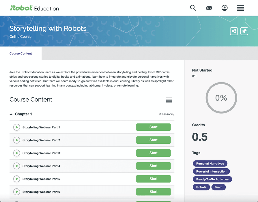Open the messages envelope icon
This screenshot has height=202, width=258.
point(209,8)
